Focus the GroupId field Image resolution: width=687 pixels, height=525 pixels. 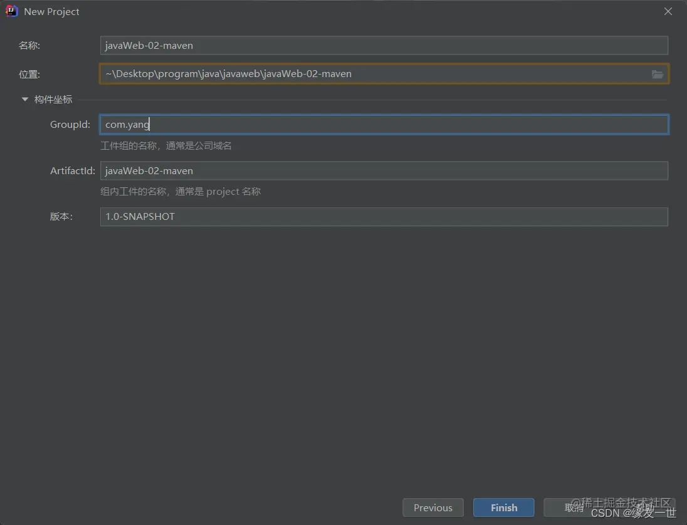click(384, 124)
